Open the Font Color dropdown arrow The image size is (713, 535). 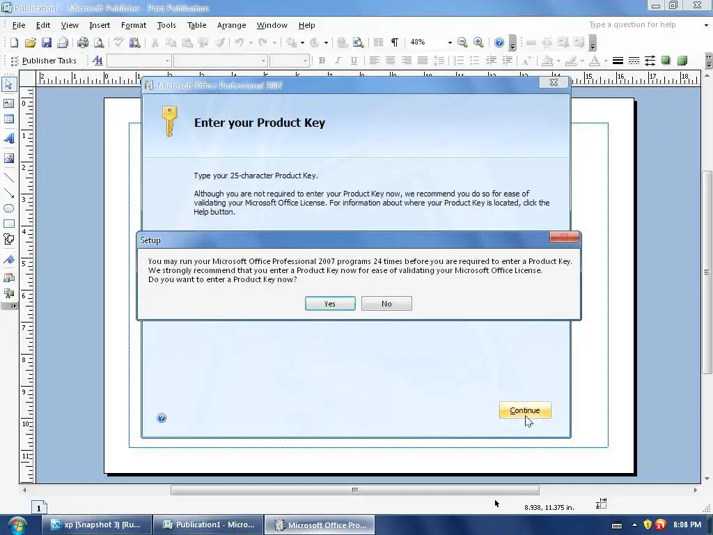(x=606, y=61)
